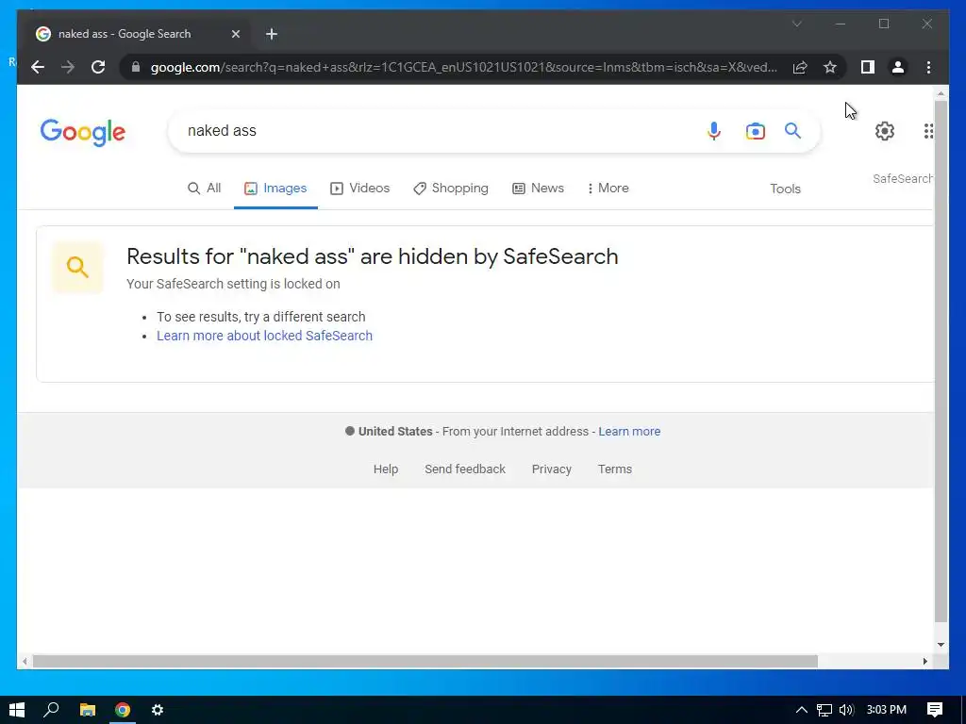Open the Privacy footer link
Screen dimensions: 966x724
[551, 469]
